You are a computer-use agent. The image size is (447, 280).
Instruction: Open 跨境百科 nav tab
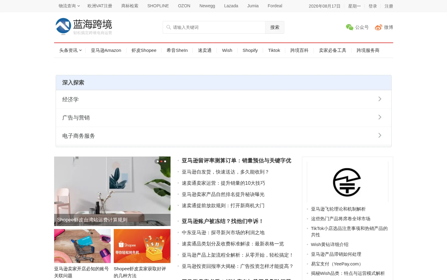point(300,50)
